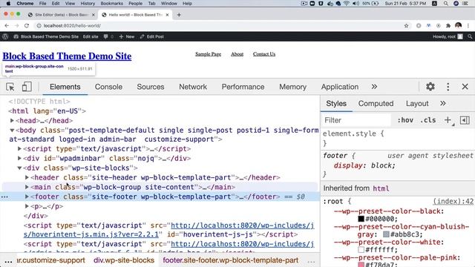
Task: Open the macOS volume control icon
Action: click(356, 4)
